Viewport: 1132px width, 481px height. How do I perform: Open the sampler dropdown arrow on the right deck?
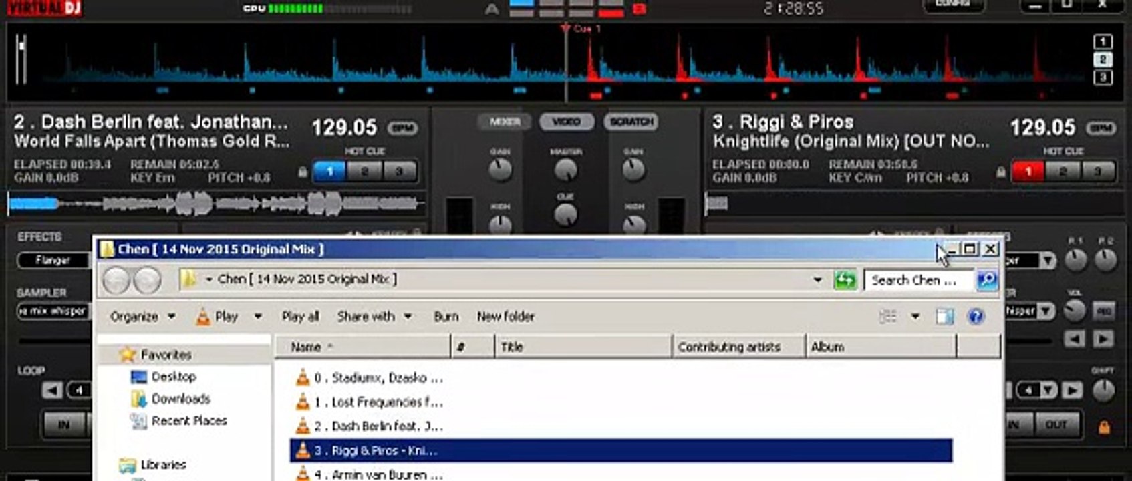click(x=1046, y=311)
